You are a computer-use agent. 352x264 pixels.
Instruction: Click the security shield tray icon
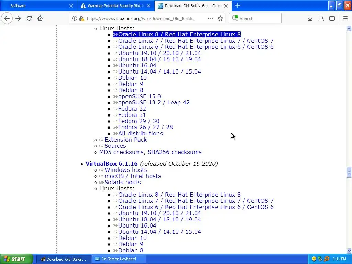pos(313,259)
